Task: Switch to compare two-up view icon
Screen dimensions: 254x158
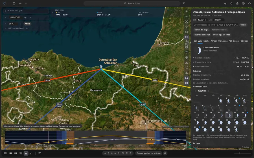Action: click(x=16, y=153)
